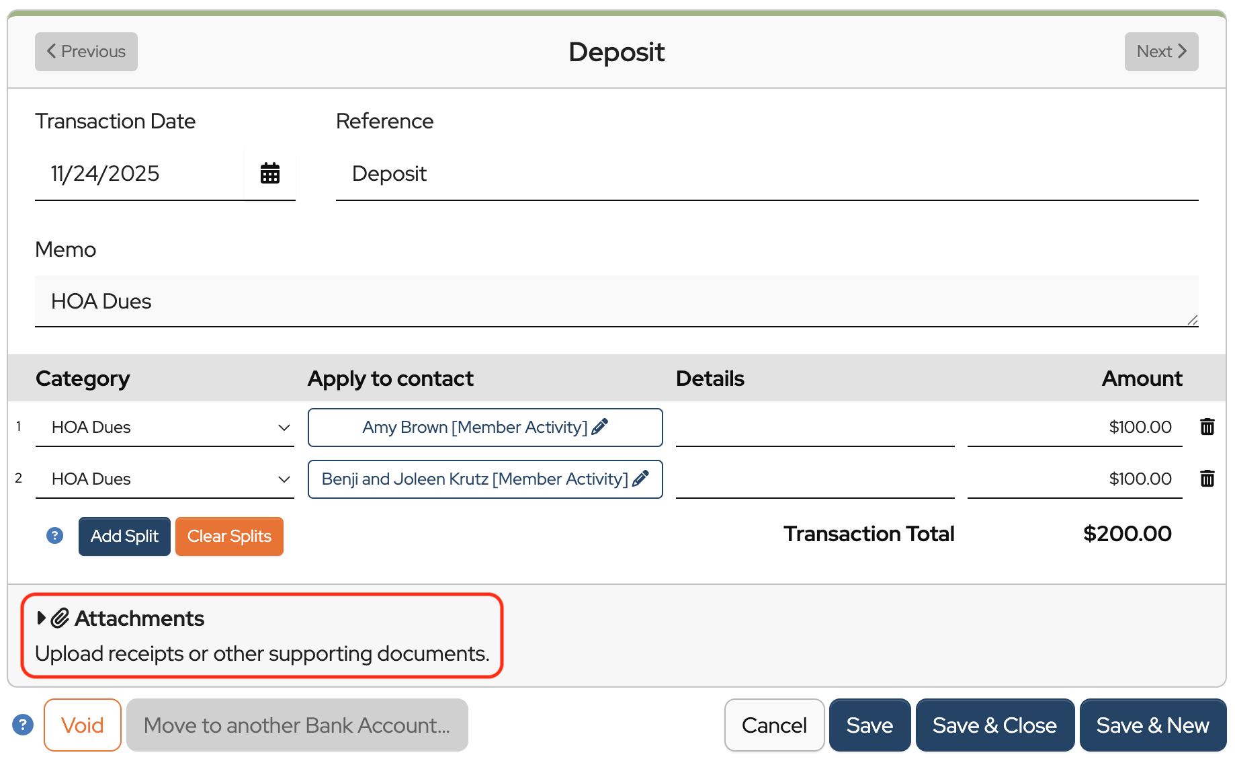The image size is (1235, 765).
Task: Edit the Amy Brown contact pencil icon
Action: [600, 427]
